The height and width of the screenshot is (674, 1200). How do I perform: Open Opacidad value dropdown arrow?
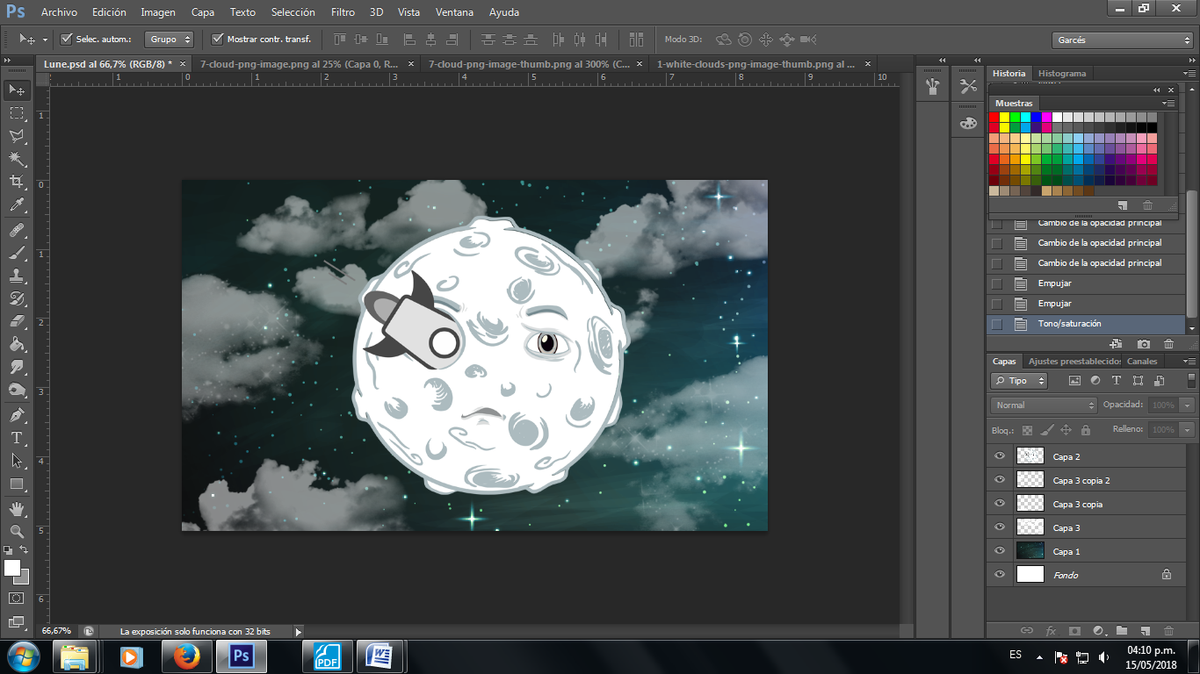[1187, 405]
